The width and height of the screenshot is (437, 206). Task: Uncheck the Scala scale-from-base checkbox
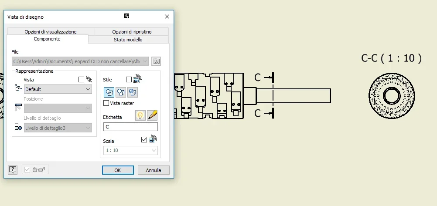point(144,140)
